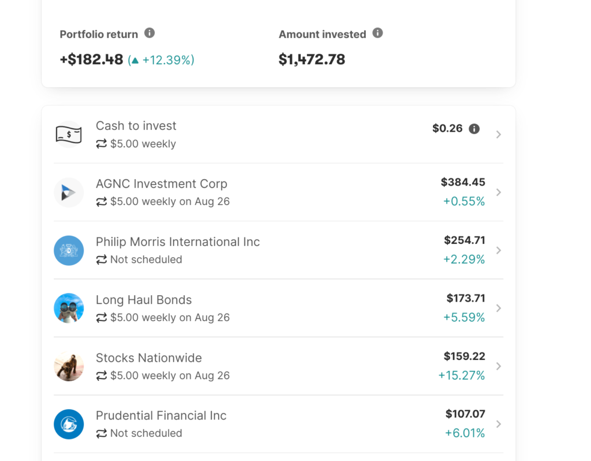Click info icon next to Portfolio return
The width and height of the screenshot is (591, 461).
[x=149, y=33]
